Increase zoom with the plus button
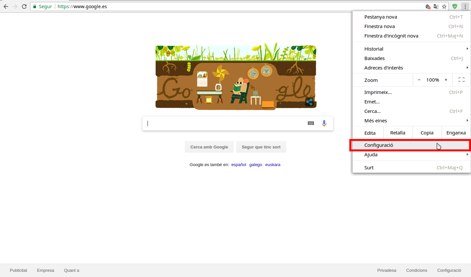471x277 pixels. (x=446, y=80)
